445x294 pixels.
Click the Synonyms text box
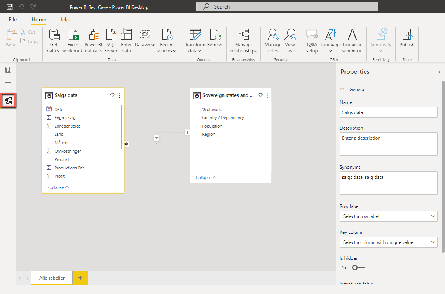[388, 183]
